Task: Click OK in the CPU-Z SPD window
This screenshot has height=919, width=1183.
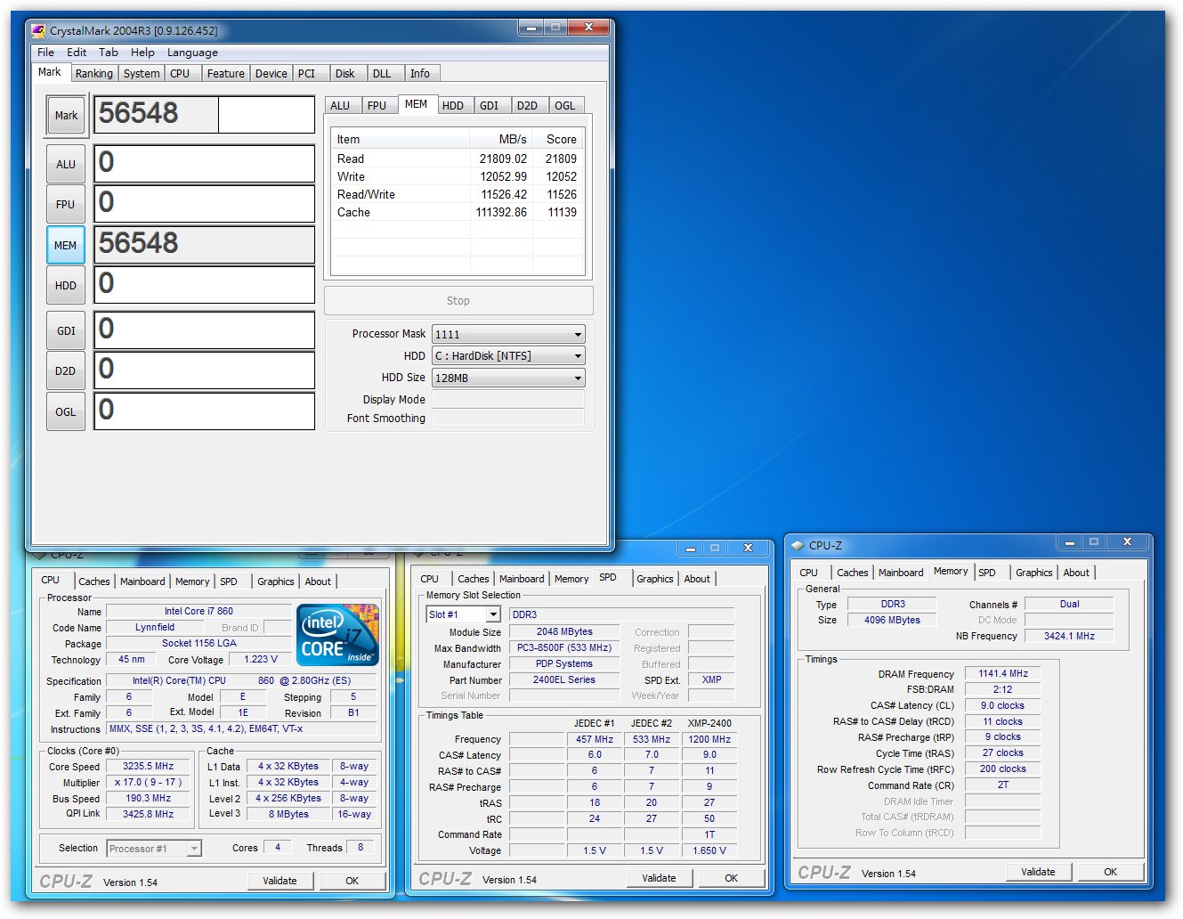Action: (x=731, y=878)
